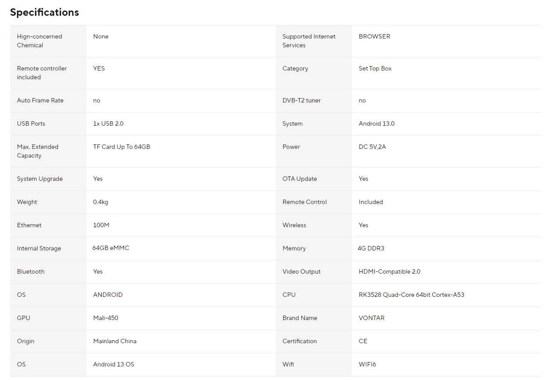Click the 4G DDR3 memory value
The image size is (547, 380).
pyautogui.click(x=371, y=248)
